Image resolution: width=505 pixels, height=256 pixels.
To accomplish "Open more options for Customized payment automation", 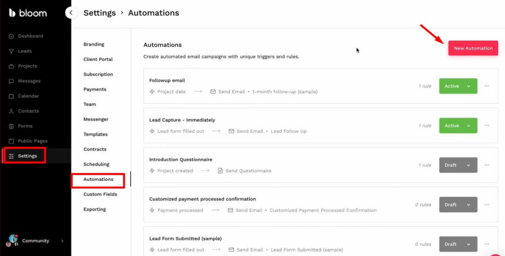I will (487, 205).
